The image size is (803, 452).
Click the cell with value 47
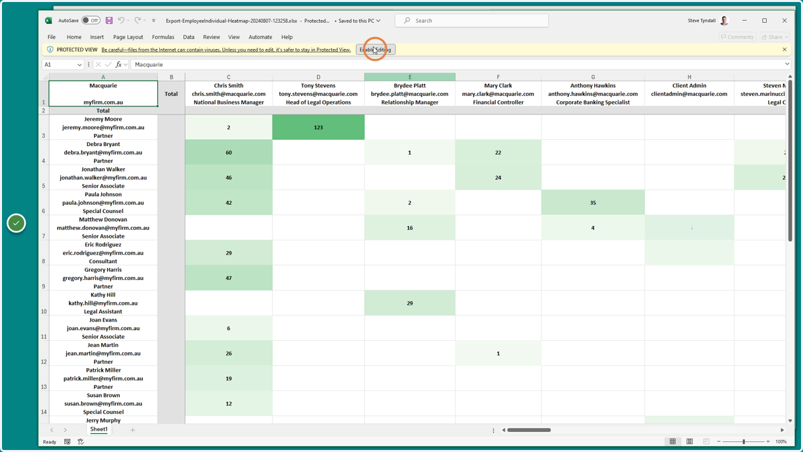click(x=229, y=278)
